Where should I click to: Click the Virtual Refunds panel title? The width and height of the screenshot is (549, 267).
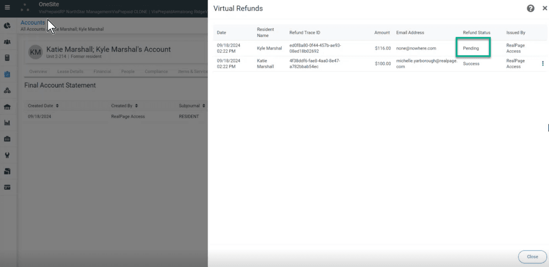(238, 8)
